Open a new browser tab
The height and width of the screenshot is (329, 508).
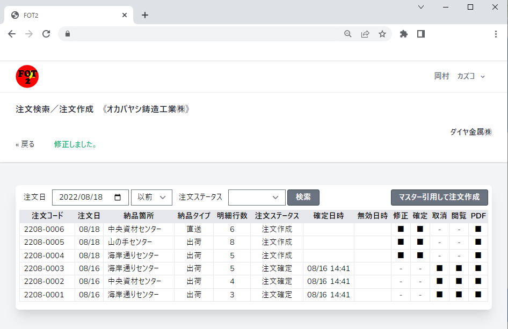(x=145, y=15)
